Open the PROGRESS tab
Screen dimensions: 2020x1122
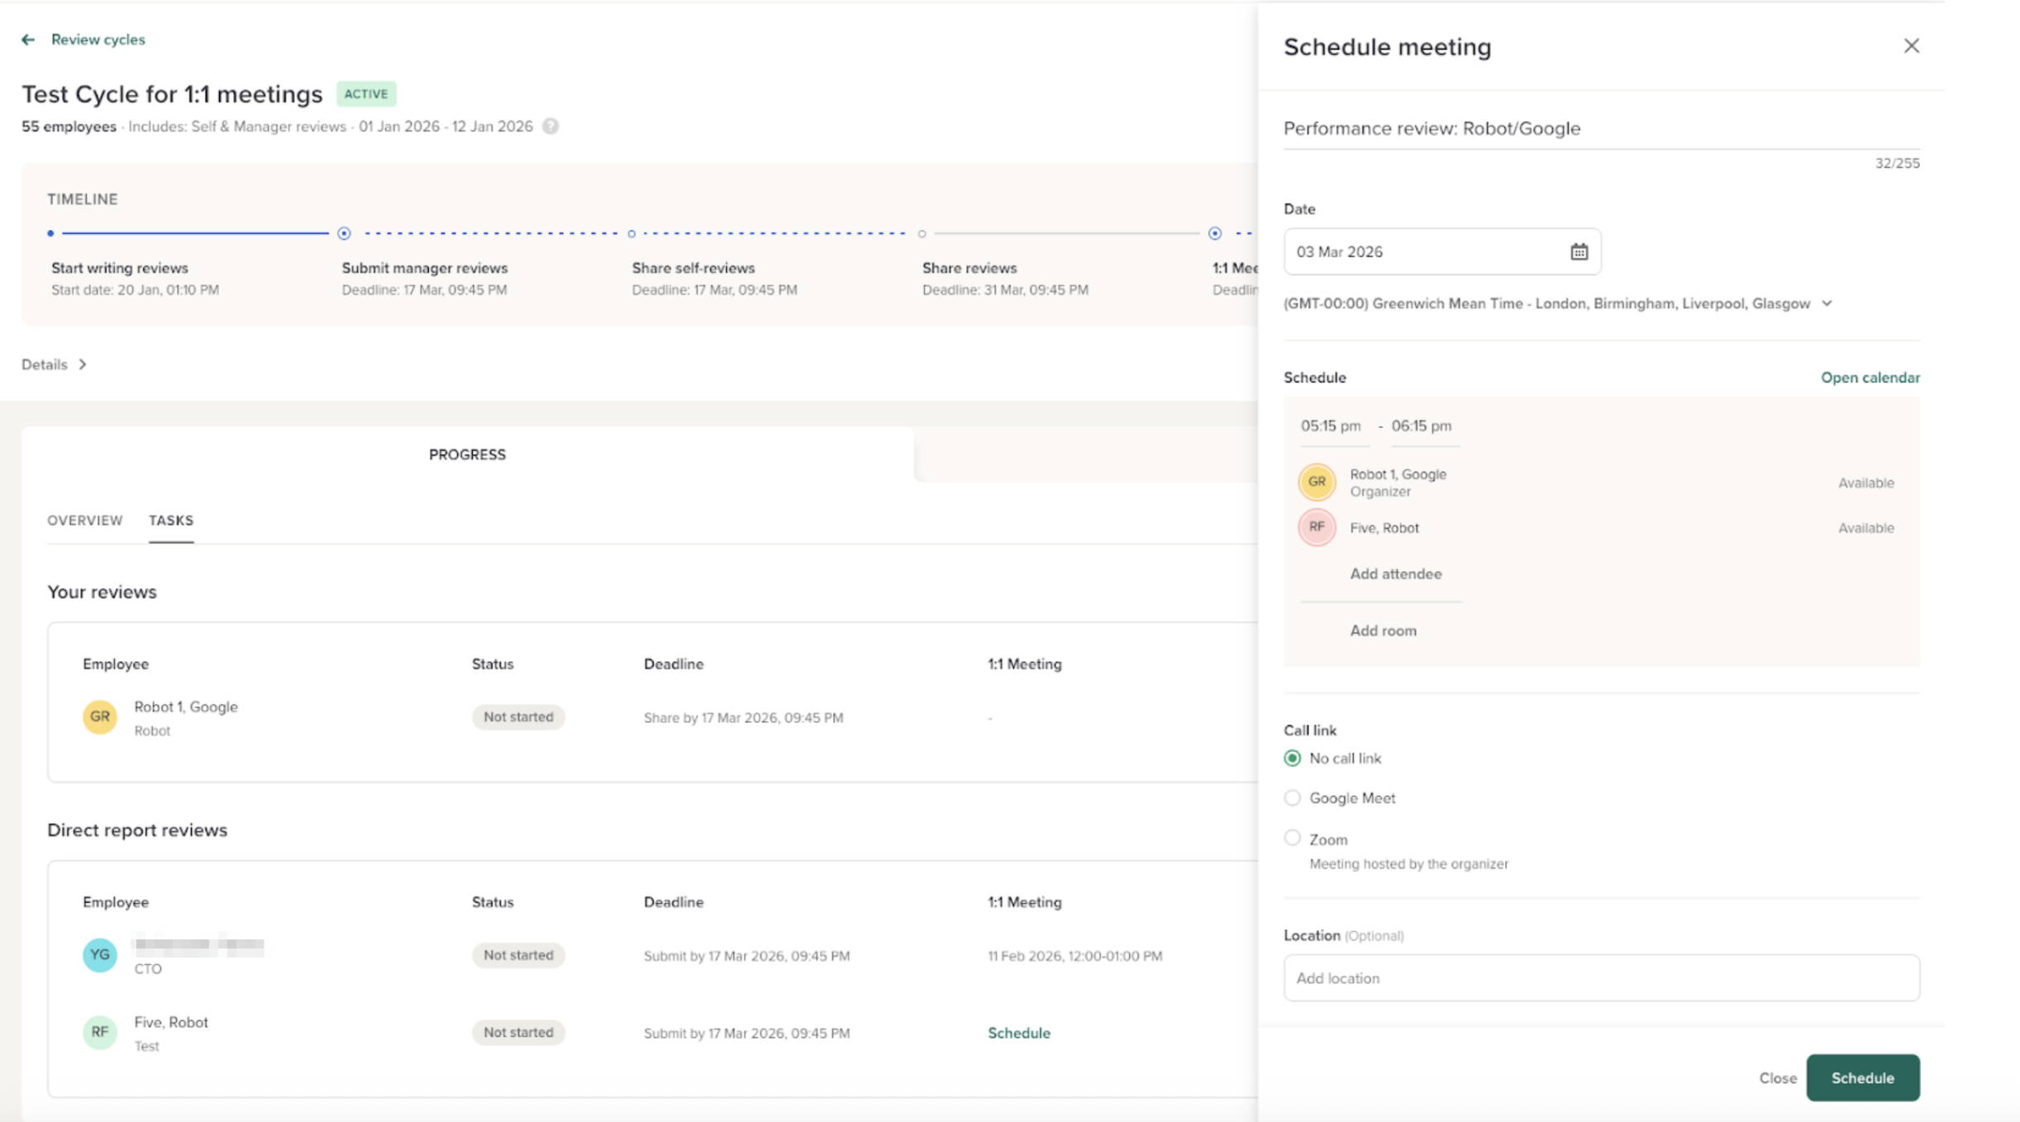tap(467, 454)
